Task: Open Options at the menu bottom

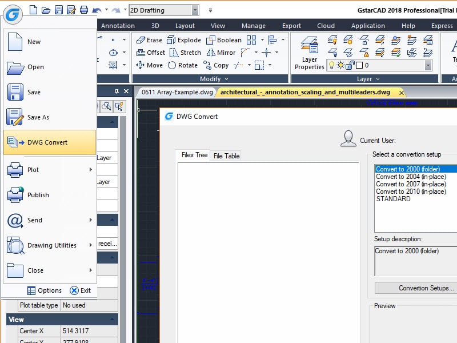Action: click(x=44, y=290)
